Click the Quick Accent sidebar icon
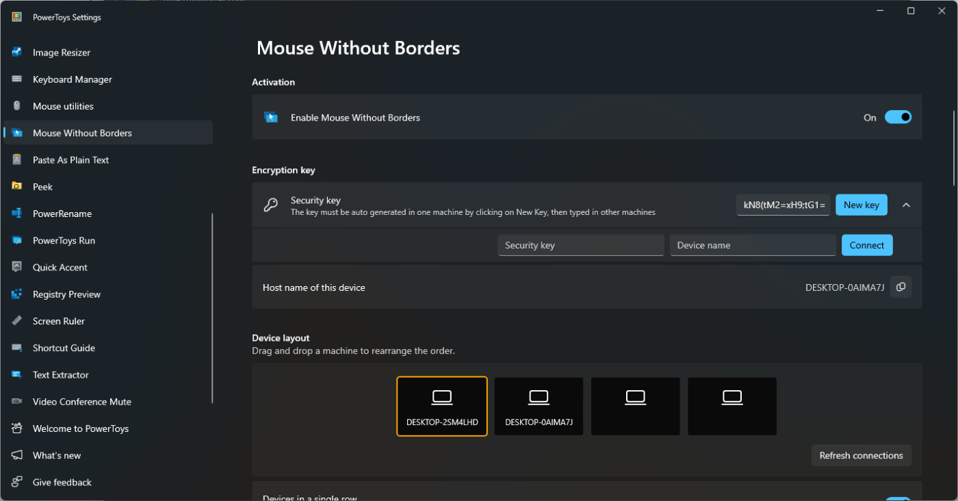 (17, 267)
